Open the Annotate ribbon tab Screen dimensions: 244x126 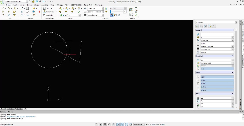tap(45, 5)
